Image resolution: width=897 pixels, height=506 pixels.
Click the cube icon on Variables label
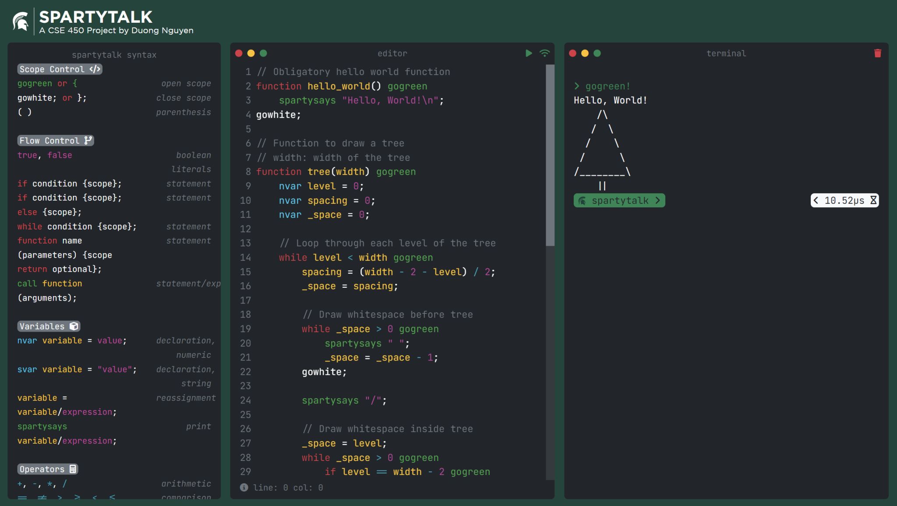click(74, 326)
